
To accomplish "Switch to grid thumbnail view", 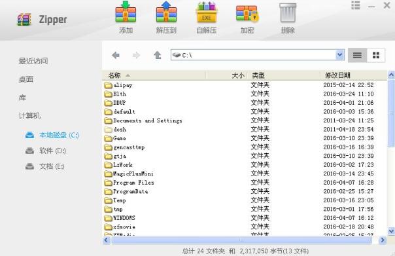I will click(x=376, y=55).
